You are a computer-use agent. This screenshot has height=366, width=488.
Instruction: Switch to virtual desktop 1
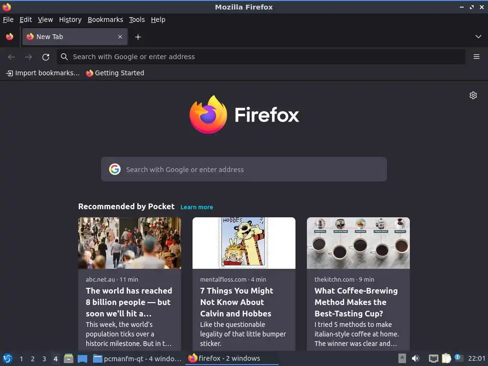tap(21, 359)
